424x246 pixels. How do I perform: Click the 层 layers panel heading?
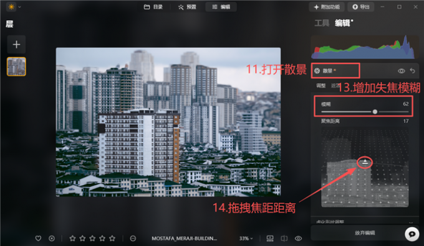pyautogui.click(x=9, y=24)
